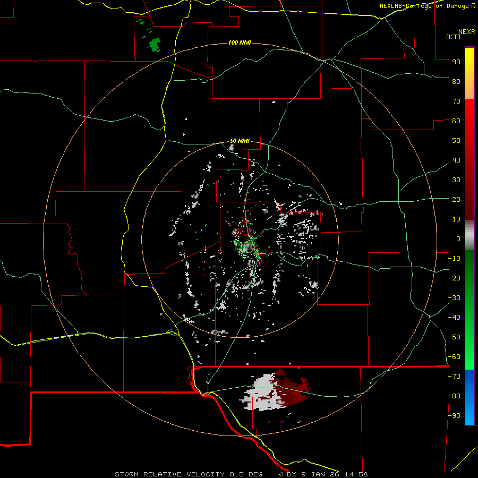Select the -20 value on the velocity scale
Screen dimensions: 478x478
(454, 278)
